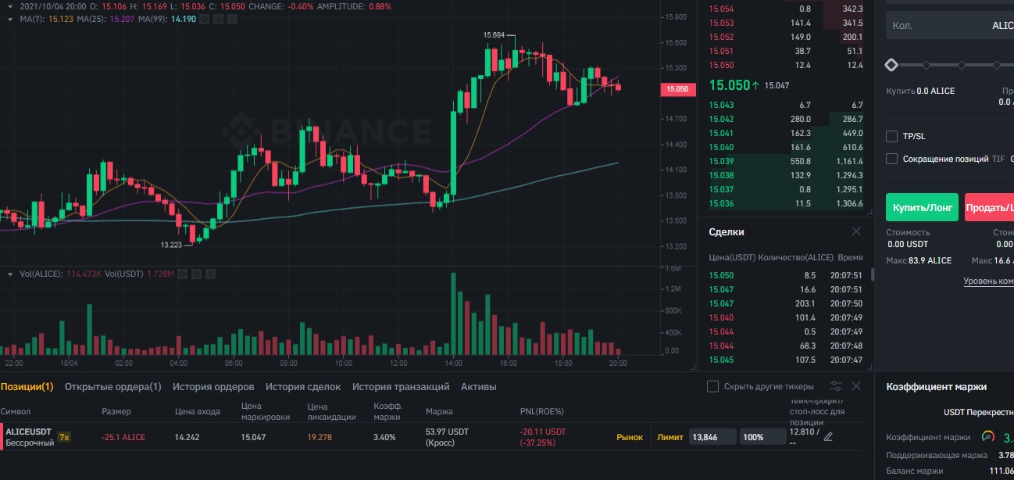
Task: Collapse the MA(7) indicator legend
Action: [9, 19]
